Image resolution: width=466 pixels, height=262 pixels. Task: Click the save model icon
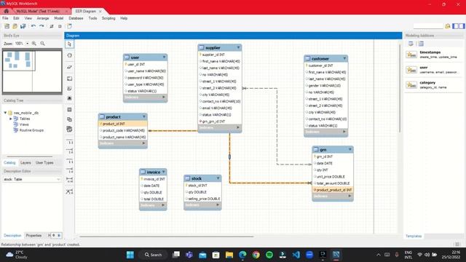point(23,26)
